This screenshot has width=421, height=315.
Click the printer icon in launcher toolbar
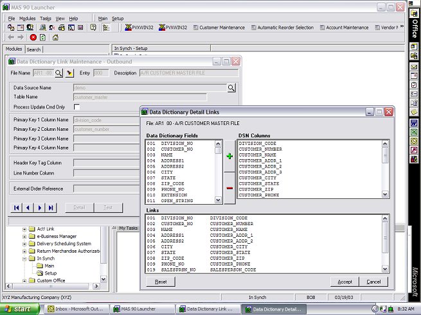[x=62, y=28]
